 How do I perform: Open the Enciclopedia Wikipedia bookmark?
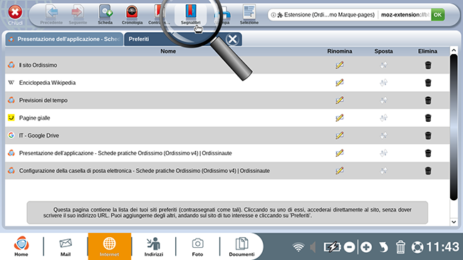point(47,83)
